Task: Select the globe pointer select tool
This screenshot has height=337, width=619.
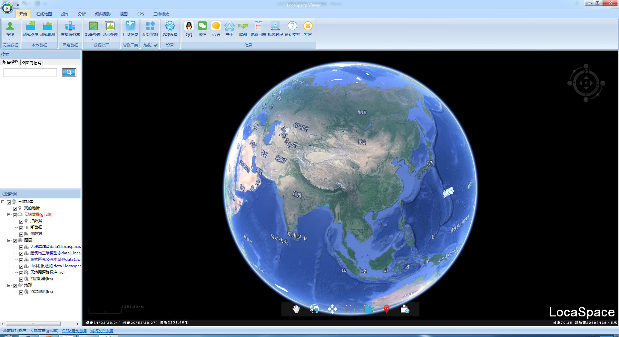Action: coord(314,309)
